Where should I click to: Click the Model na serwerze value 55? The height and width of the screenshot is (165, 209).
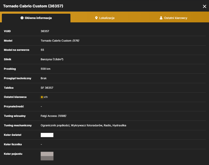42,50
